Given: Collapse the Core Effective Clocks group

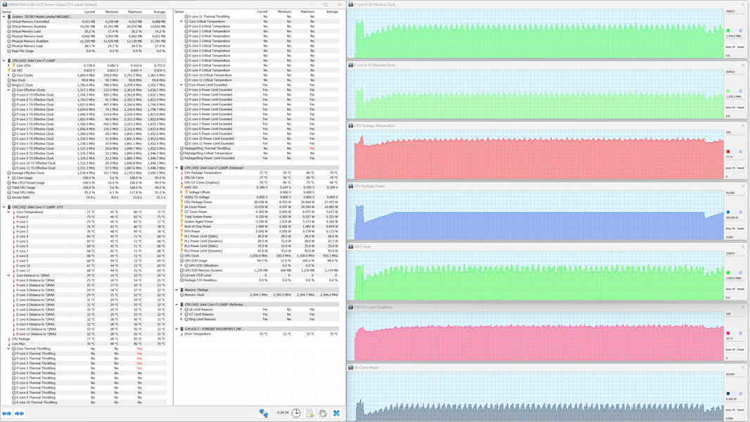Looking at the screenshot, I should pyautogui.click(x=8, y=90).
